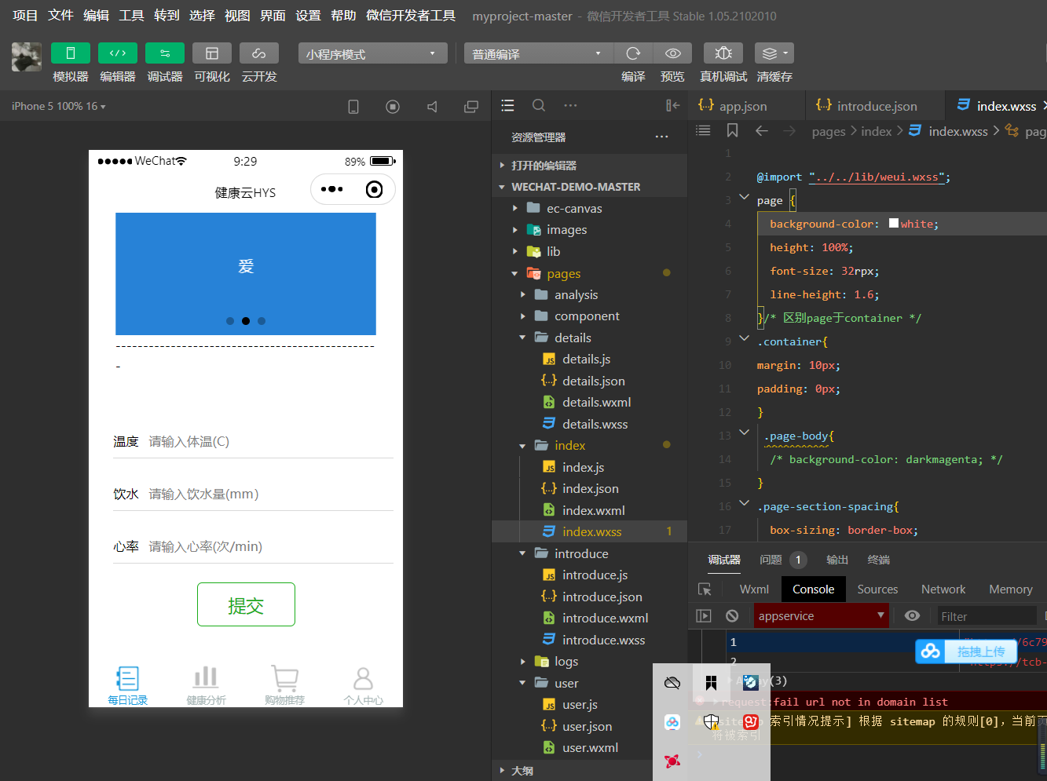Click the simulator record circle icon
The width and height of the screenshot is (1047, 781).
coord(393,107)
